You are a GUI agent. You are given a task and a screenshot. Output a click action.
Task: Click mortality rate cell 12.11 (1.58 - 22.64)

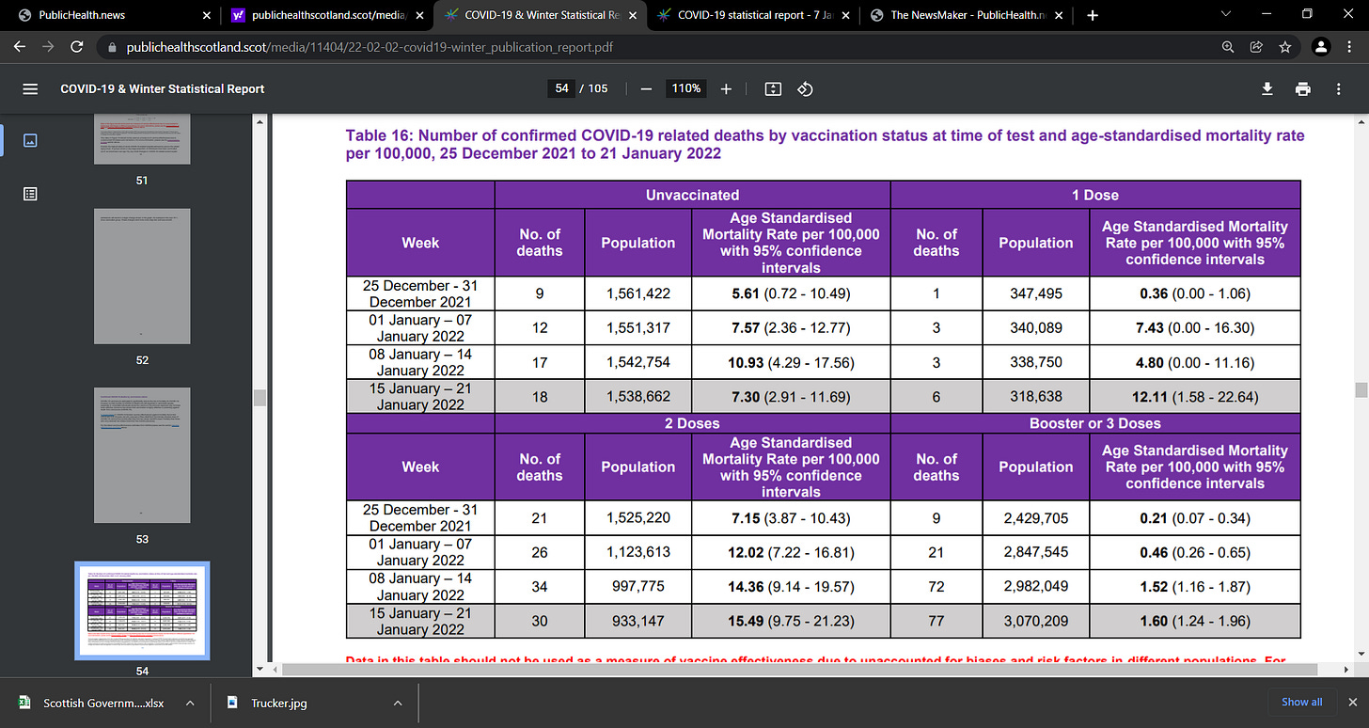(1194, 397)
